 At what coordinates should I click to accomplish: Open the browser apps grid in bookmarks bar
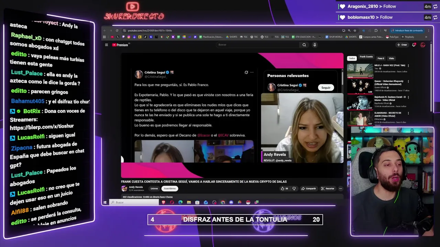coord(104,37)
